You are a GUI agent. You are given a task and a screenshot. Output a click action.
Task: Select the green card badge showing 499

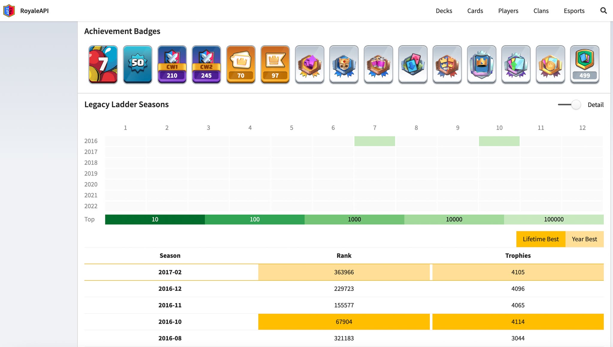[x=585, y=65]
